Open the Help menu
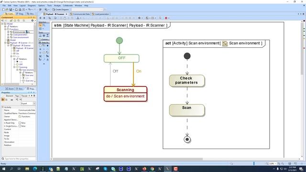The image size is (306, 172). tap(86, 5)
